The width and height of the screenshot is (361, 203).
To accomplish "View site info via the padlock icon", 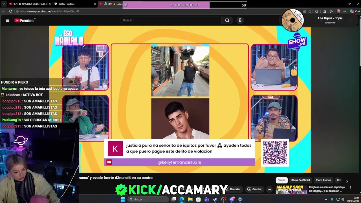I will [x=17, y=11].
